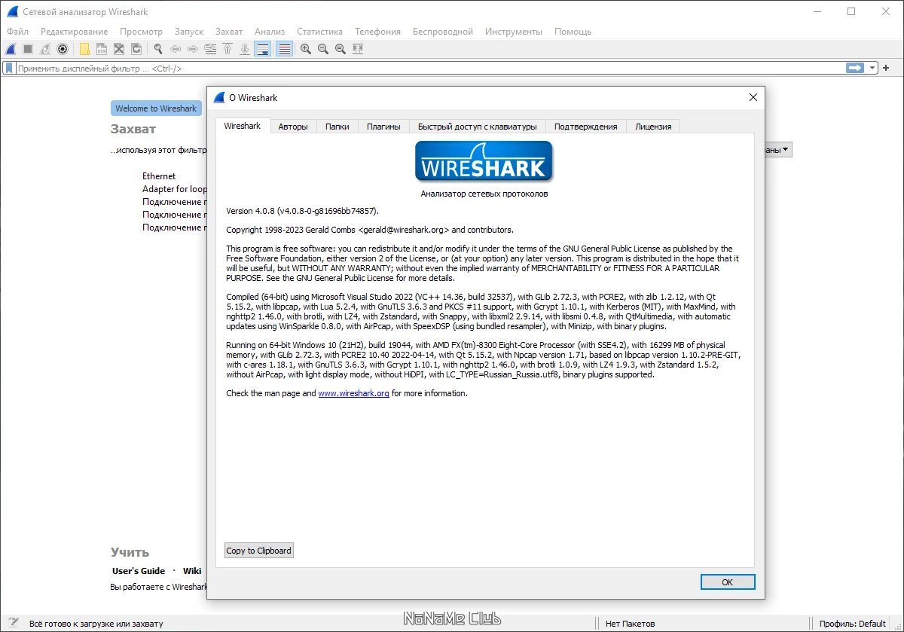Screen dimensions: 904x632
Task: Reload the capture file icon
Action: pos(136,49)
